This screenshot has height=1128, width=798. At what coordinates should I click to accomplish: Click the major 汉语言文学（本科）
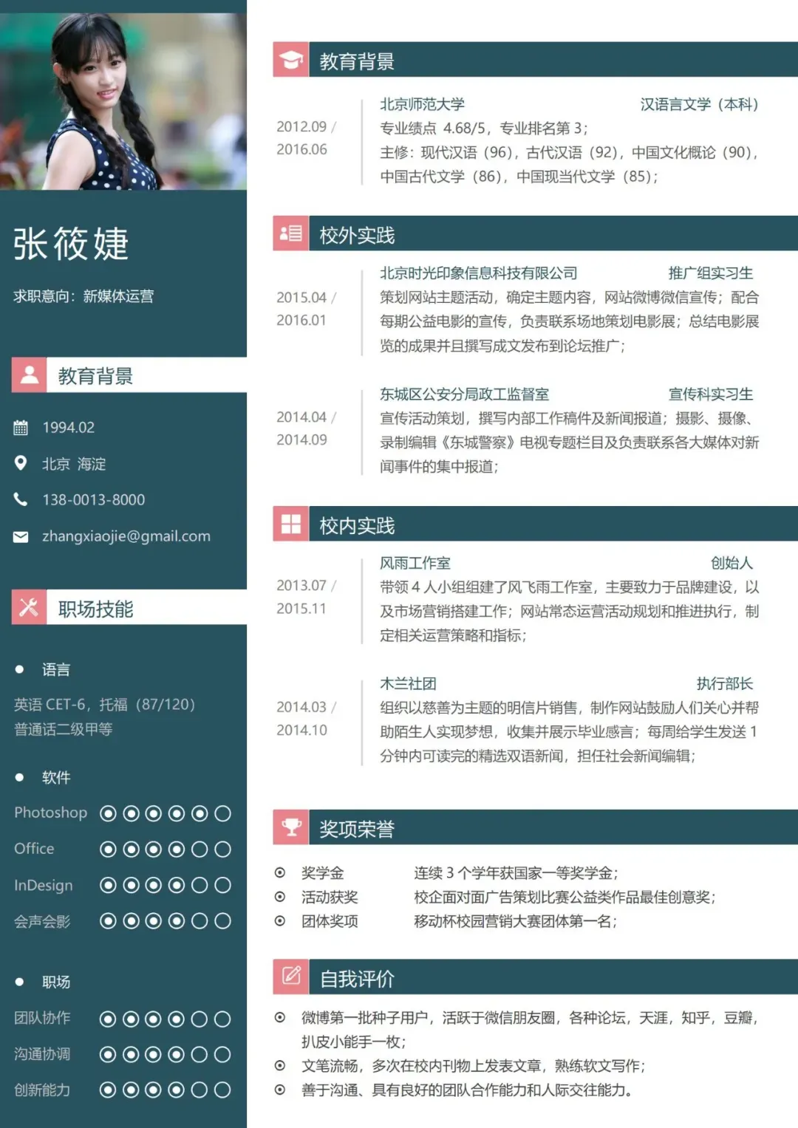coord(699,104)
